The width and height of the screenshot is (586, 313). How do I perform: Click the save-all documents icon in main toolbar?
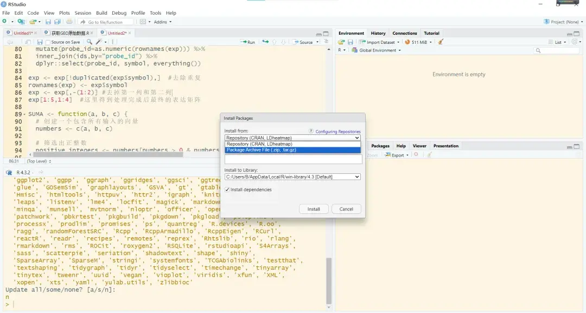click(56, 22)
